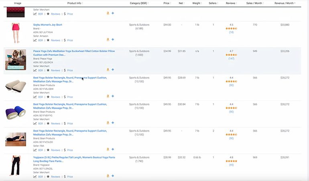Show Reviews chart for Peace Yoga Zafu cushion

pos(53,70)
